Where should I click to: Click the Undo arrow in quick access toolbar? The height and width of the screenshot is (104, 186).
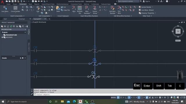(x=24, y=1)
